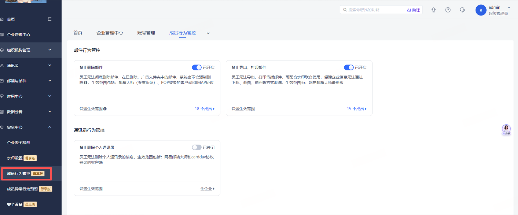Screen dimensions: 518x215
Task: Click the 通讯录 person icon in sidebar
Action: 2,66
